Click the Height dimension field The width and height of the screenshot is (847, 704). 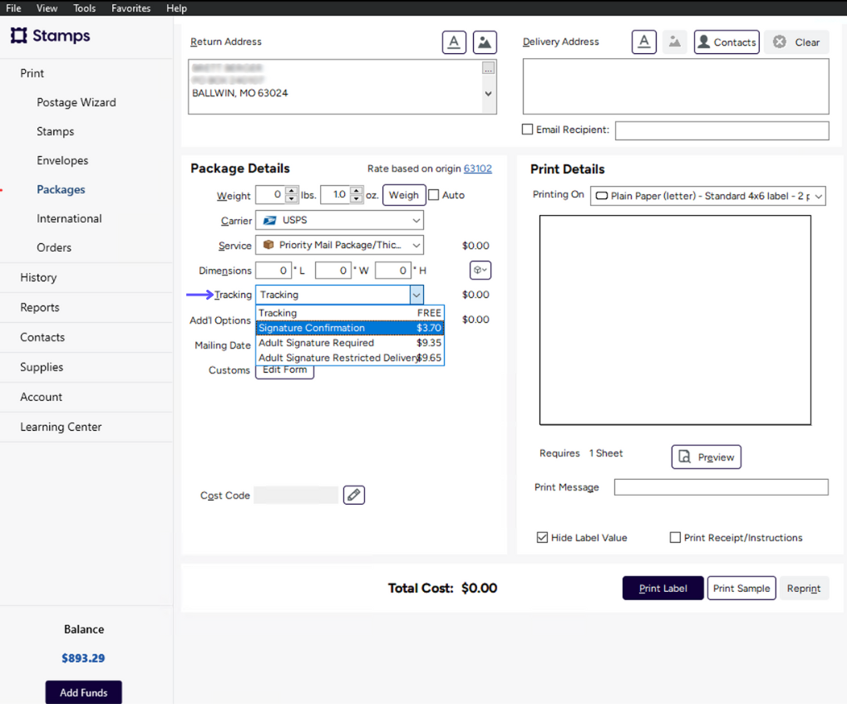point(393,271)
